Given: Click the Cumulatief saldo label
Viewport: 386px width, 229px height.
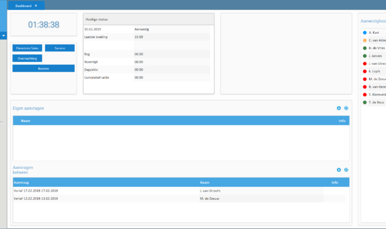Looking at the screenshot, I should [x=96, y=78].
